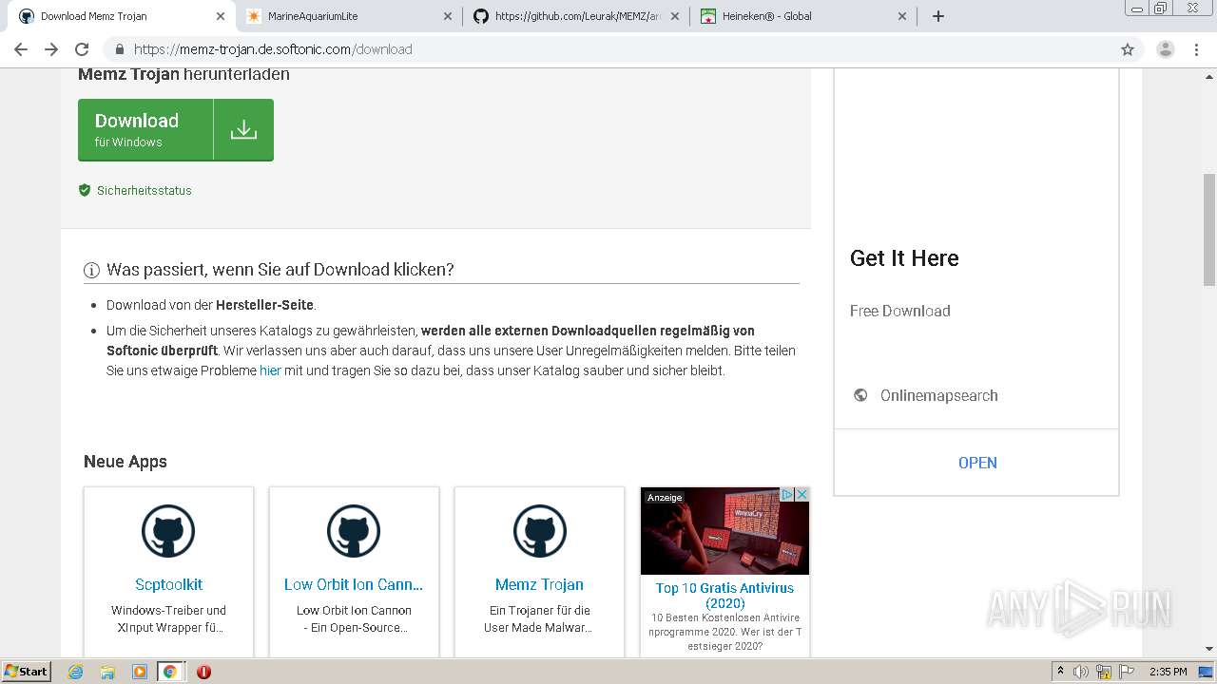1217x684 pixels.
Task: Close the Heineken Global tab
Action: coord(902,16)
